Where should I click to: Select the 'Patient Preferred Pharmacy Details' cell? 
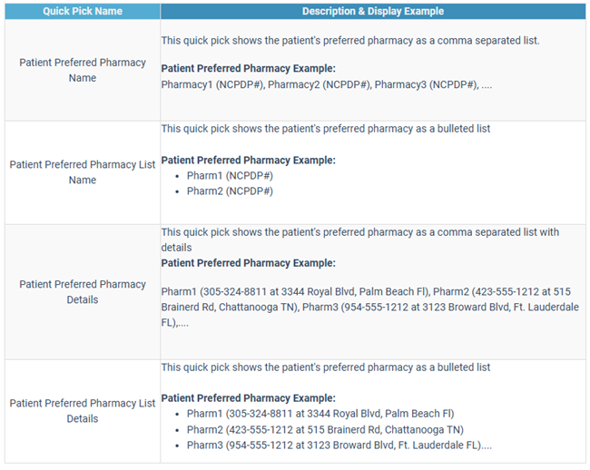point(82,291)
